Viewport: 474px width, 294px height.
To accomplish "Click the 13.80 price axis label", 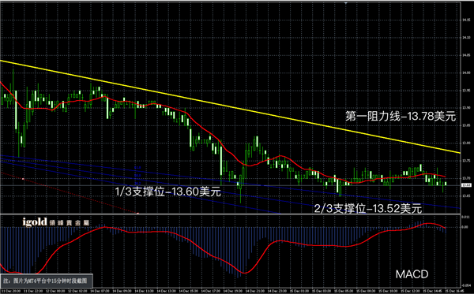I will 466,143.
